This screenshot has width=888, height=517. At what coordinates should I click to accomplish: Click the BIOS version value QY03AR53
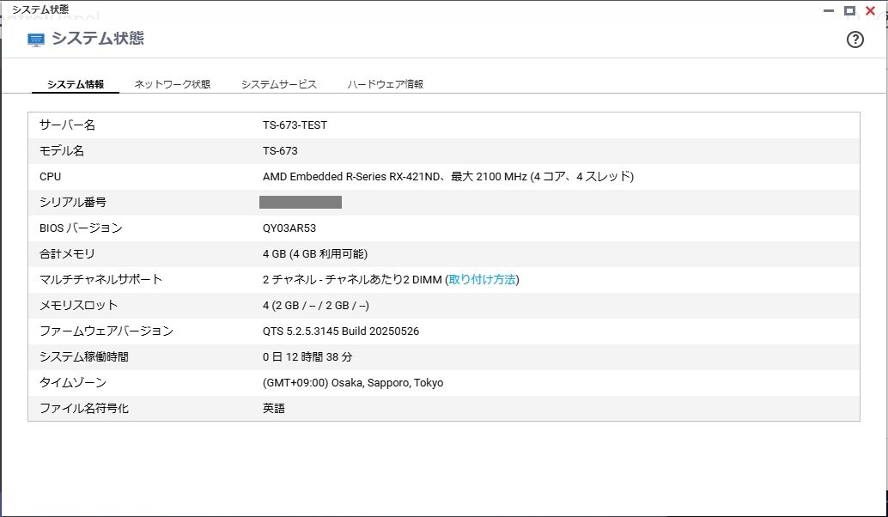[x=289, y=228]
